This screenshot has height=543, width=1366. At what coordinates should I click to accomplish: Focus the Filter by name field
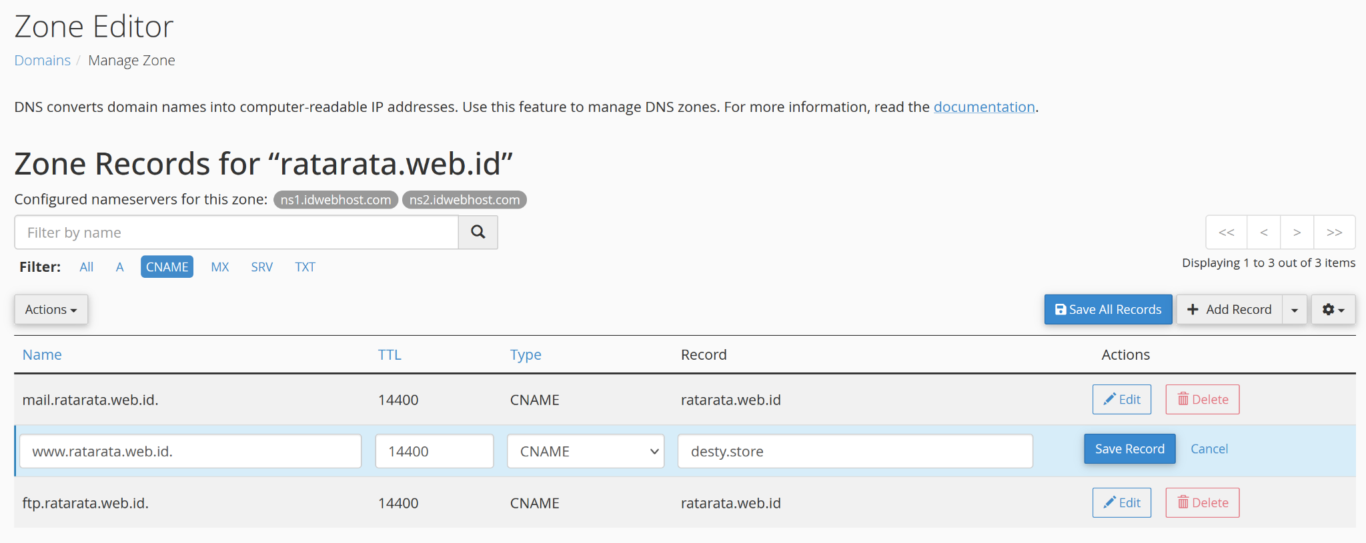pos(236,233)
